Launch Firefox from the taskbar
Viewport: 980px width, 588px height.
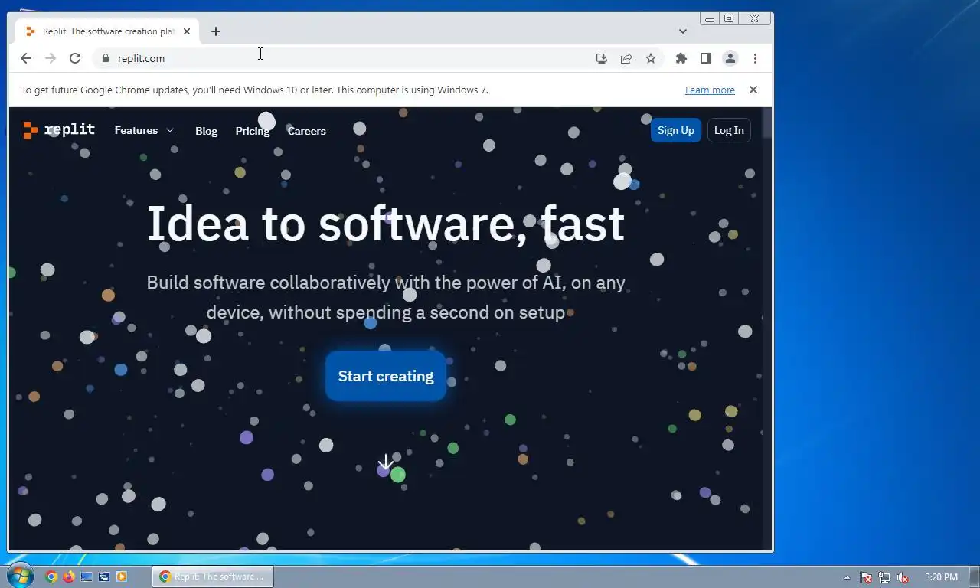click(x=69, y=577)
